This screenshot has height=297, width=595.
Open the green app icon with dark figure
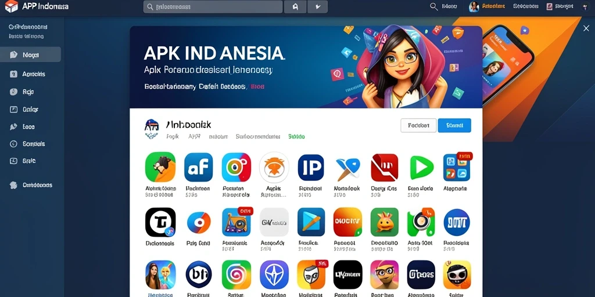[x=160, y=167]
